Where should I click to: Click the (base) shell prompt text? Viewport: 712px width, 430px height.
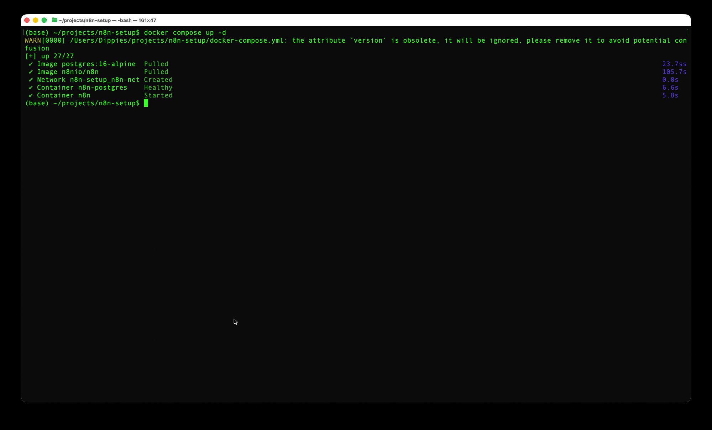[x=37, y=103]
